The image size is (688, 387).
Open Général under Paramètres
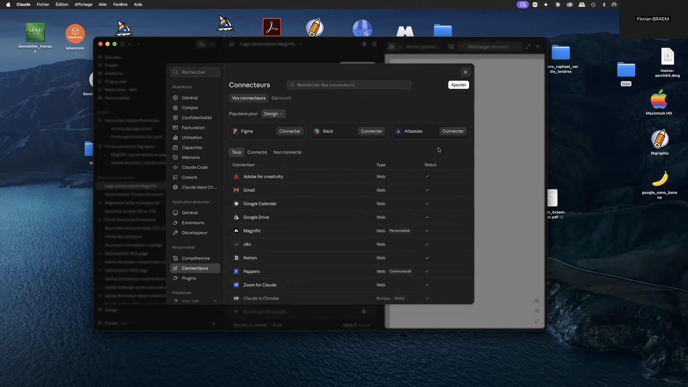195,98
